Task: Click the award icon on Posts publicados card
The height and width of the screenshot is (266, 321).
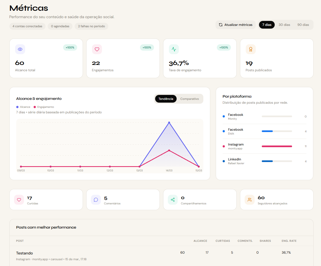Action: (250, 49)
